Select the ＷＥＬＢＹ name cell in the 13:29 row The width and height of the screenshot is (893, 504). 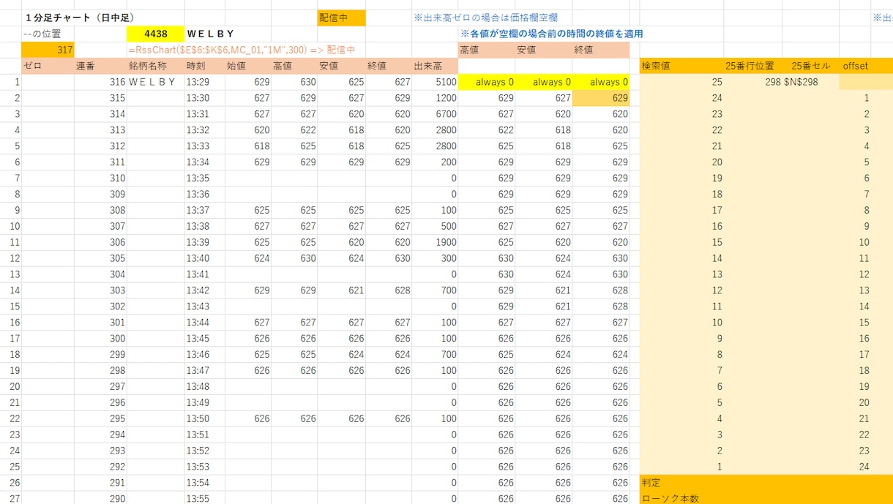click(155, 82)
